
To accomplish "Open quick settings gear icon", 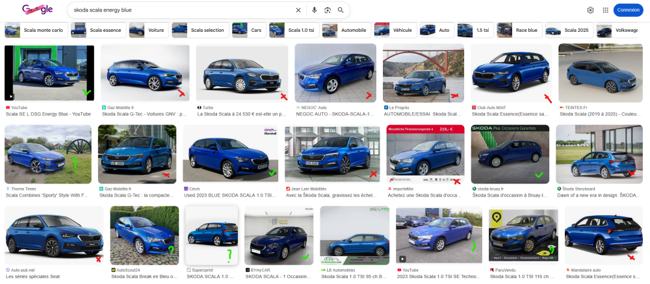I will [x=590, y=10].
